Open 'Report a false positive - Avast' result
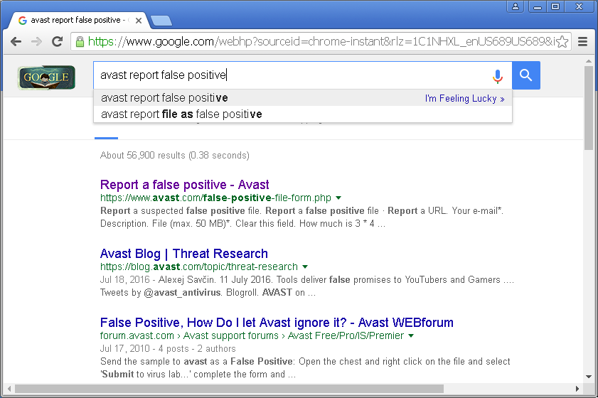The image size is (598, 398). 185,185
